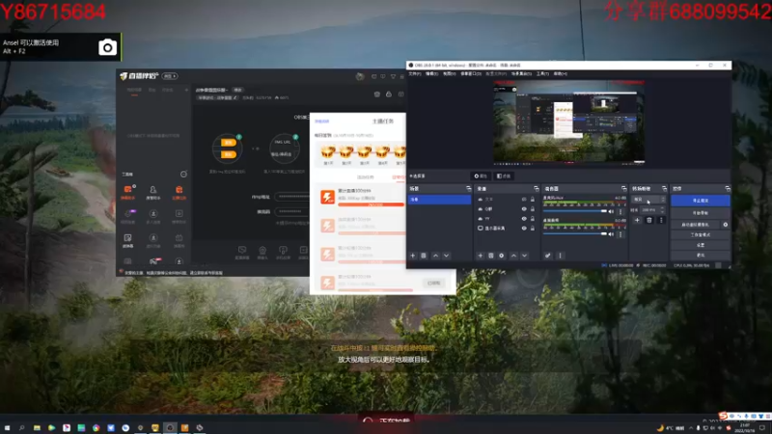Image resolution: width=772 pixels, height=434 pixels.
Task: Move scene down in OBS Scenes panel
Action: coord(446,256)
